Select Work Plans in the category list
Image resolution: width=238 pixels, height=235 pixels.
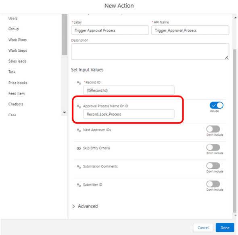tap(17, 40)
